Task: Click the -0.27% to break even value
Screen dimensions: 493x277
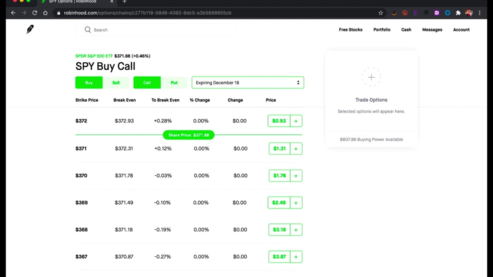Action: click(x=163, y=257)
